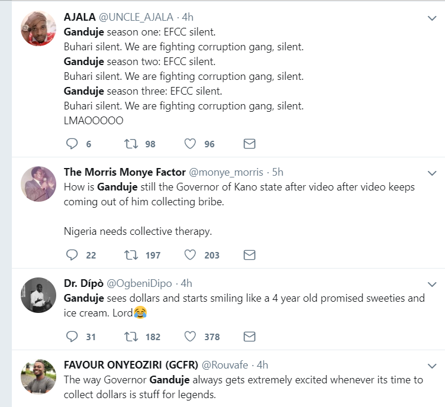Viewport: 445px width, 407px height.
Task: Visit The Morris Monye Factor profile name
Action: [x=124, y=172]
